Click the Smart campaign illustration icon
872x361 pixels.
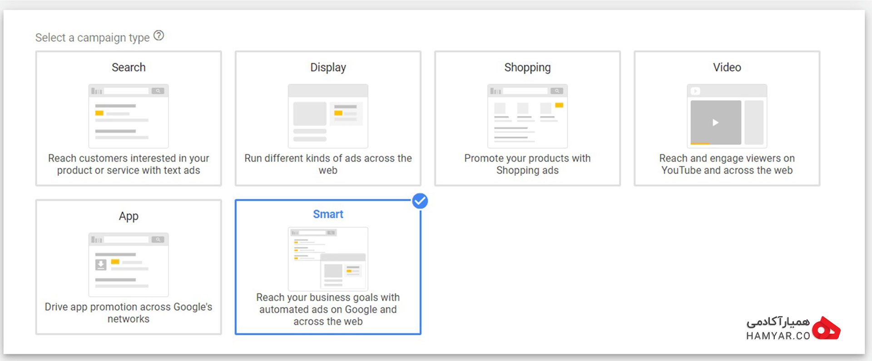coord(328,259)
